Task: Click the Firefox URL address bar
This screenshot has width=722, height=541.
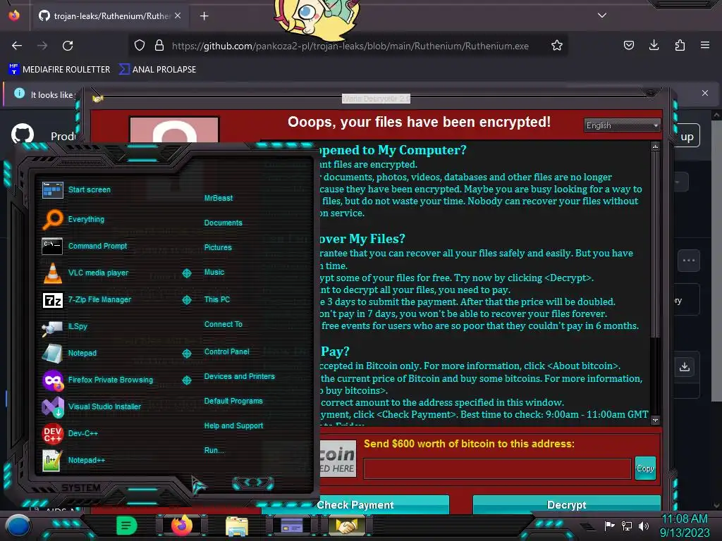Action: coord(350,46)
